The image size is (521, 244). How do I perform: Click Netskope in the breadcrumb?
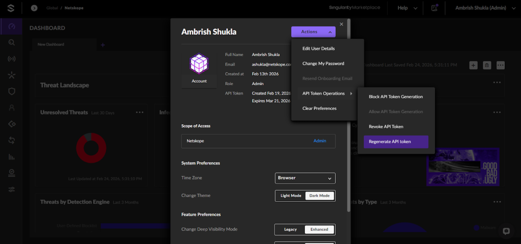pyautogui.click(x=74, y=8)
